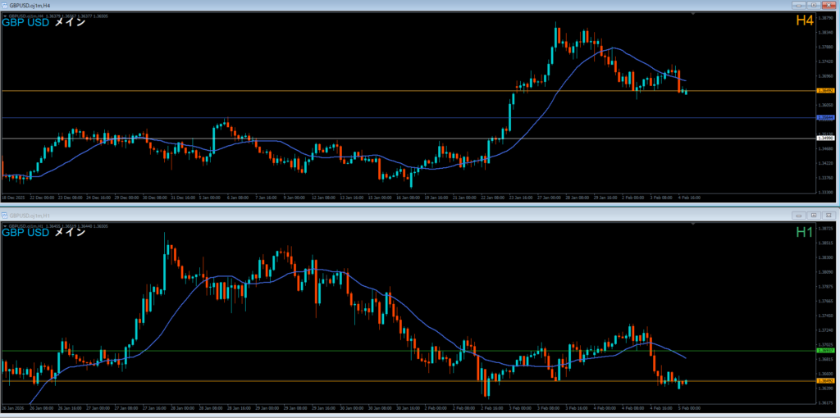Click the chart shift triangle marker on H1 chart
The height and width of the screenshot is (418, 840).
coord(695,225)
